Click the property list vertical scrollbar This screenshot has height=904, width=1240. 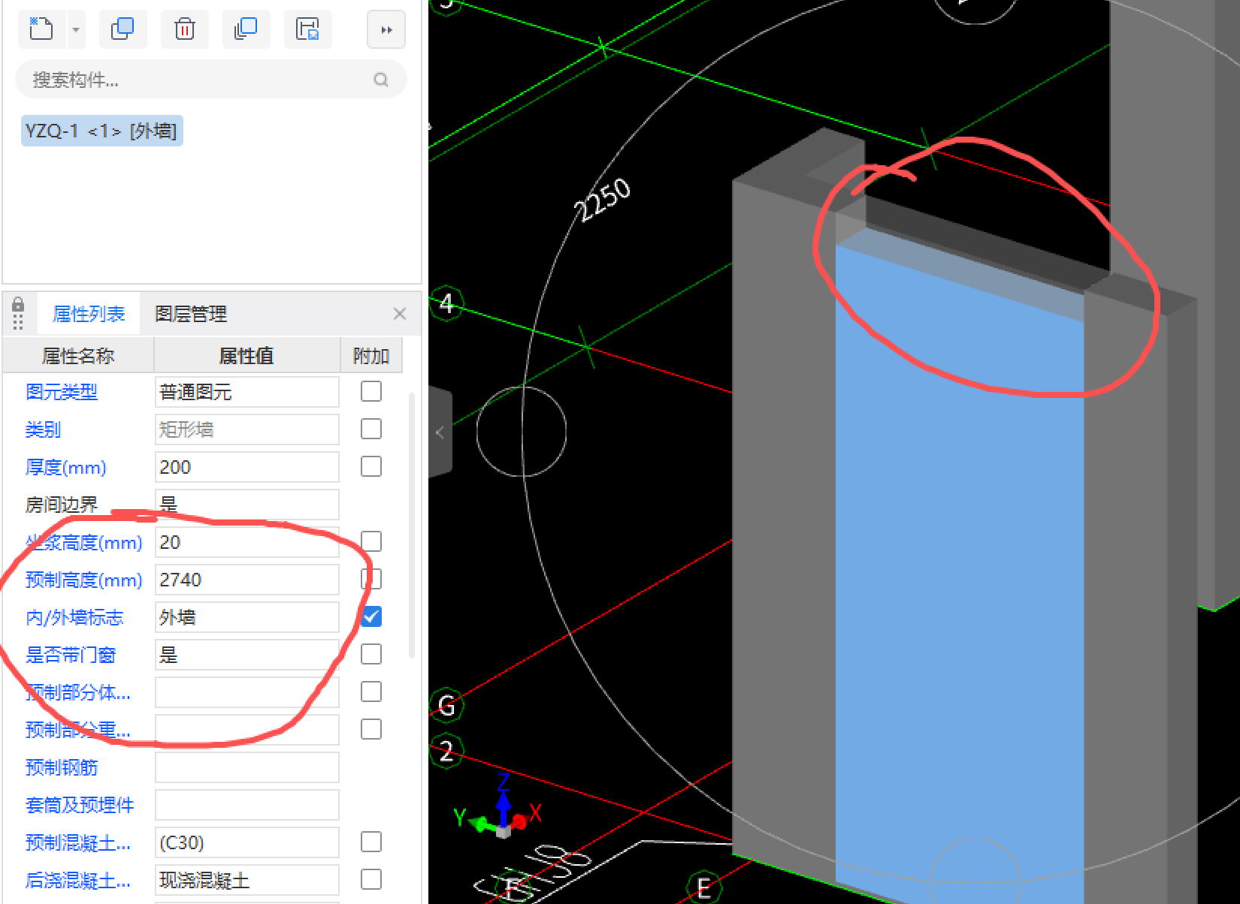(412, 526)
